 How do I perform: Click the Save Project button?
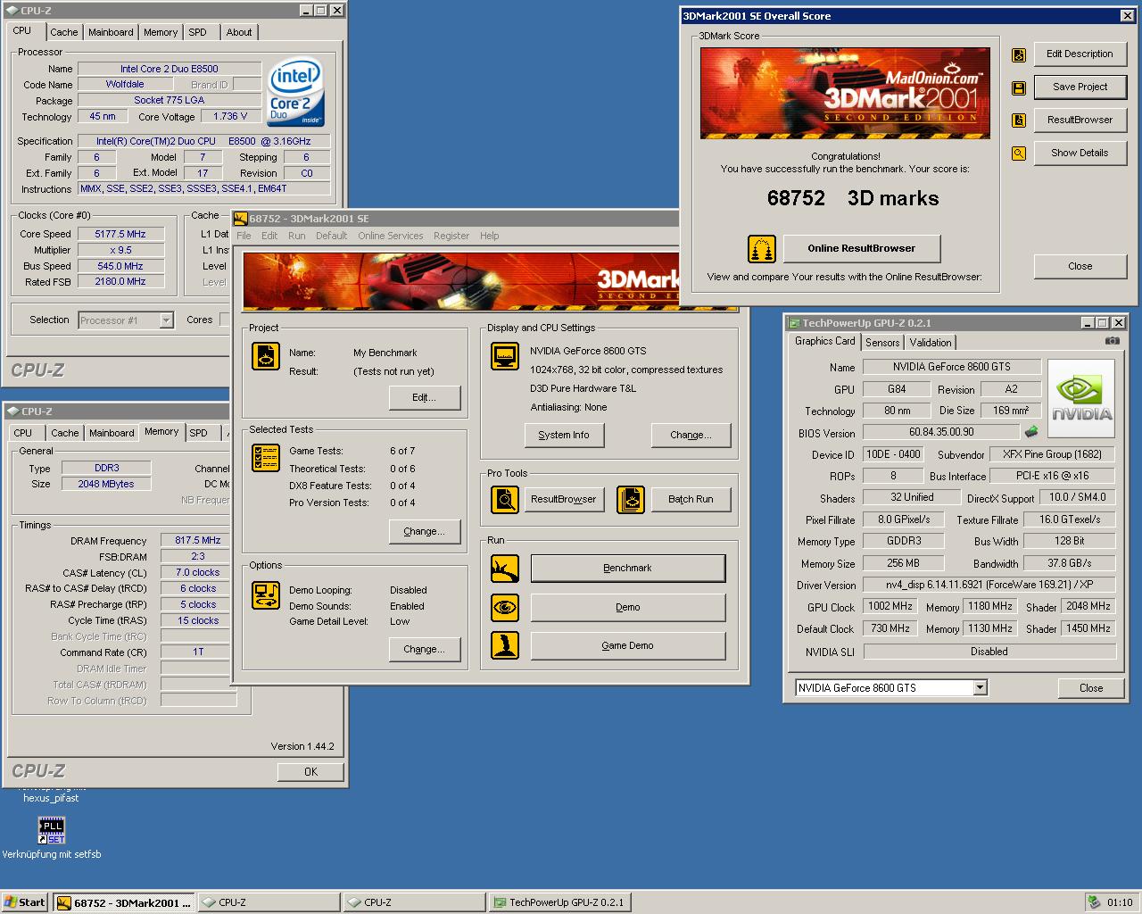click(1080, 87)
